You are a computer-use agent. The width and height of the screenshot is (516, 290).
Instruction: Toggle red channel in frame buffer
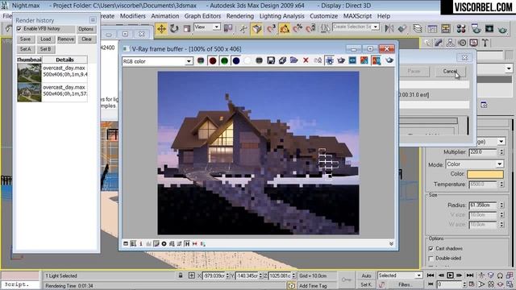click(213, 60)
